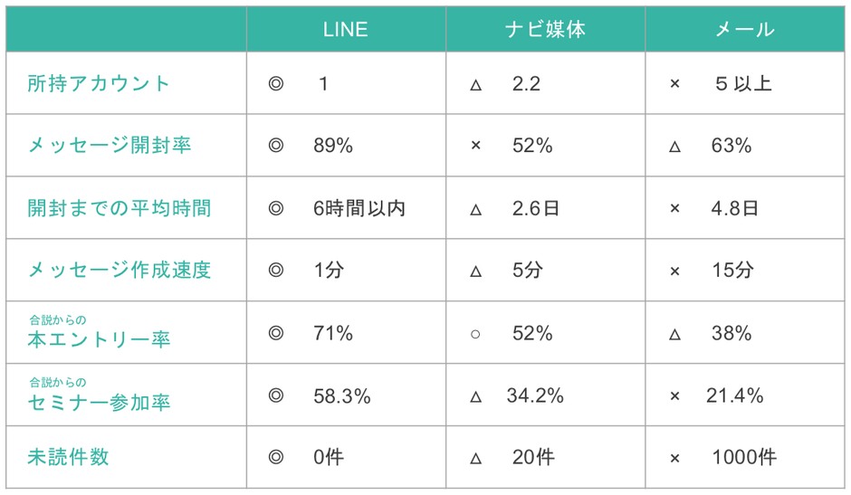Click the double-circle mark beside 6時間以内

tap(276, 208)
